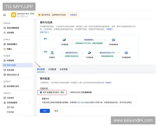Image resolution: width=158 pixels, height=127 pixels.
Task: Open 凭证与基础信息 sidebar icon
Action: click(x=5, y=28)
